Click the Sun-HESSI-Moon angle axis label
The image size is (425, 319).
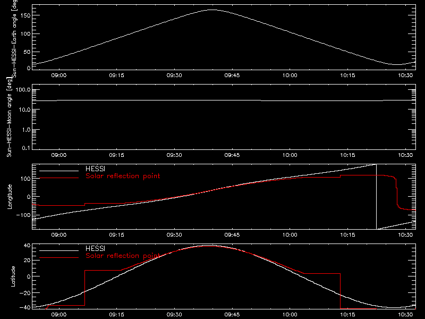9,117
